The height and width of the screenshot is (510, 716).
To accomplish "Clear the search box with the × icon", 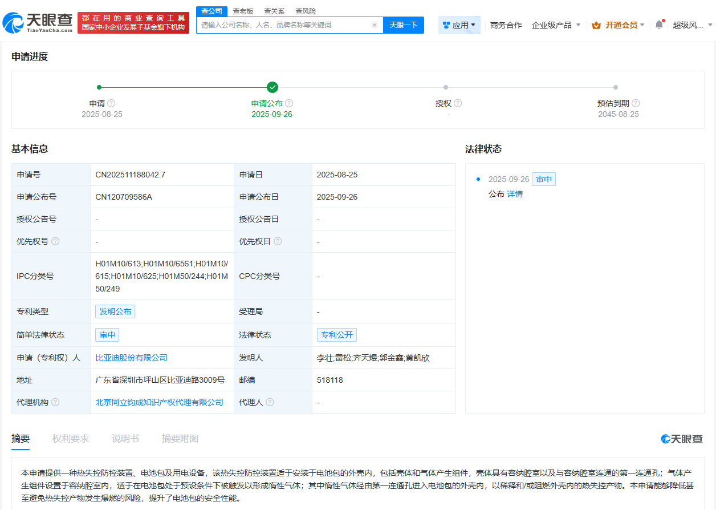I will 375,25.
